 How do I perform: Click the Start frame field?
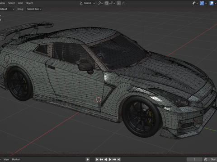(x=212, y=159)
